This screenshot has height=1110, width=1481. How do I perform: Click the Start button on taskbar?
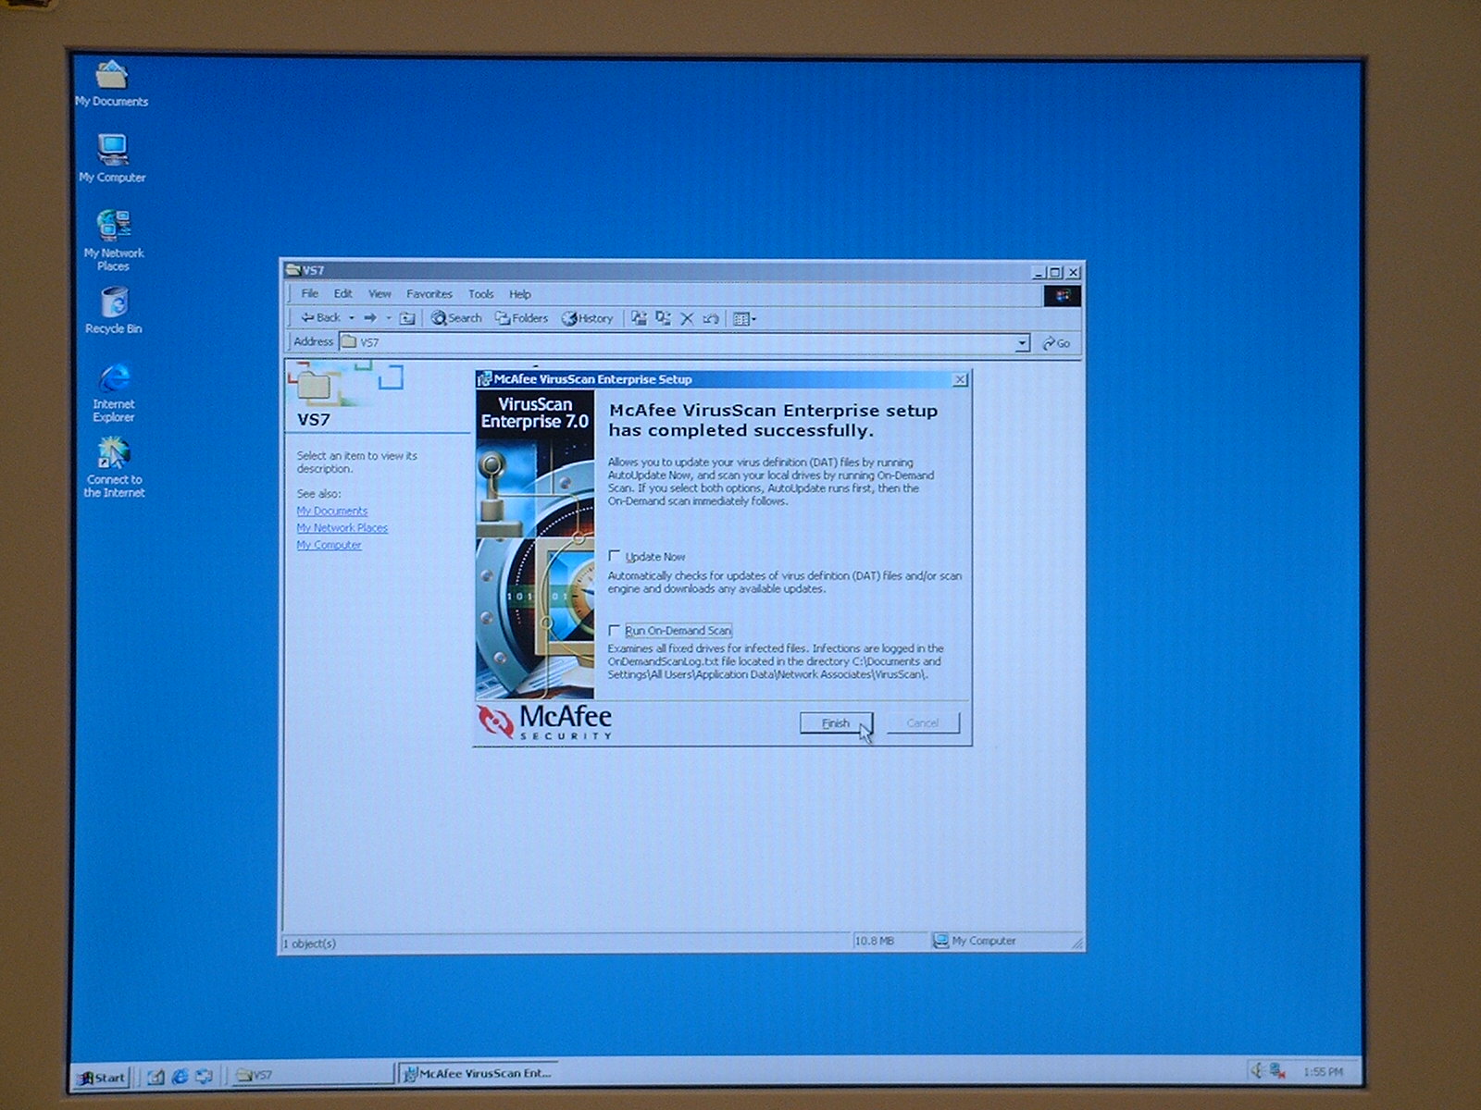point(101,1077)
